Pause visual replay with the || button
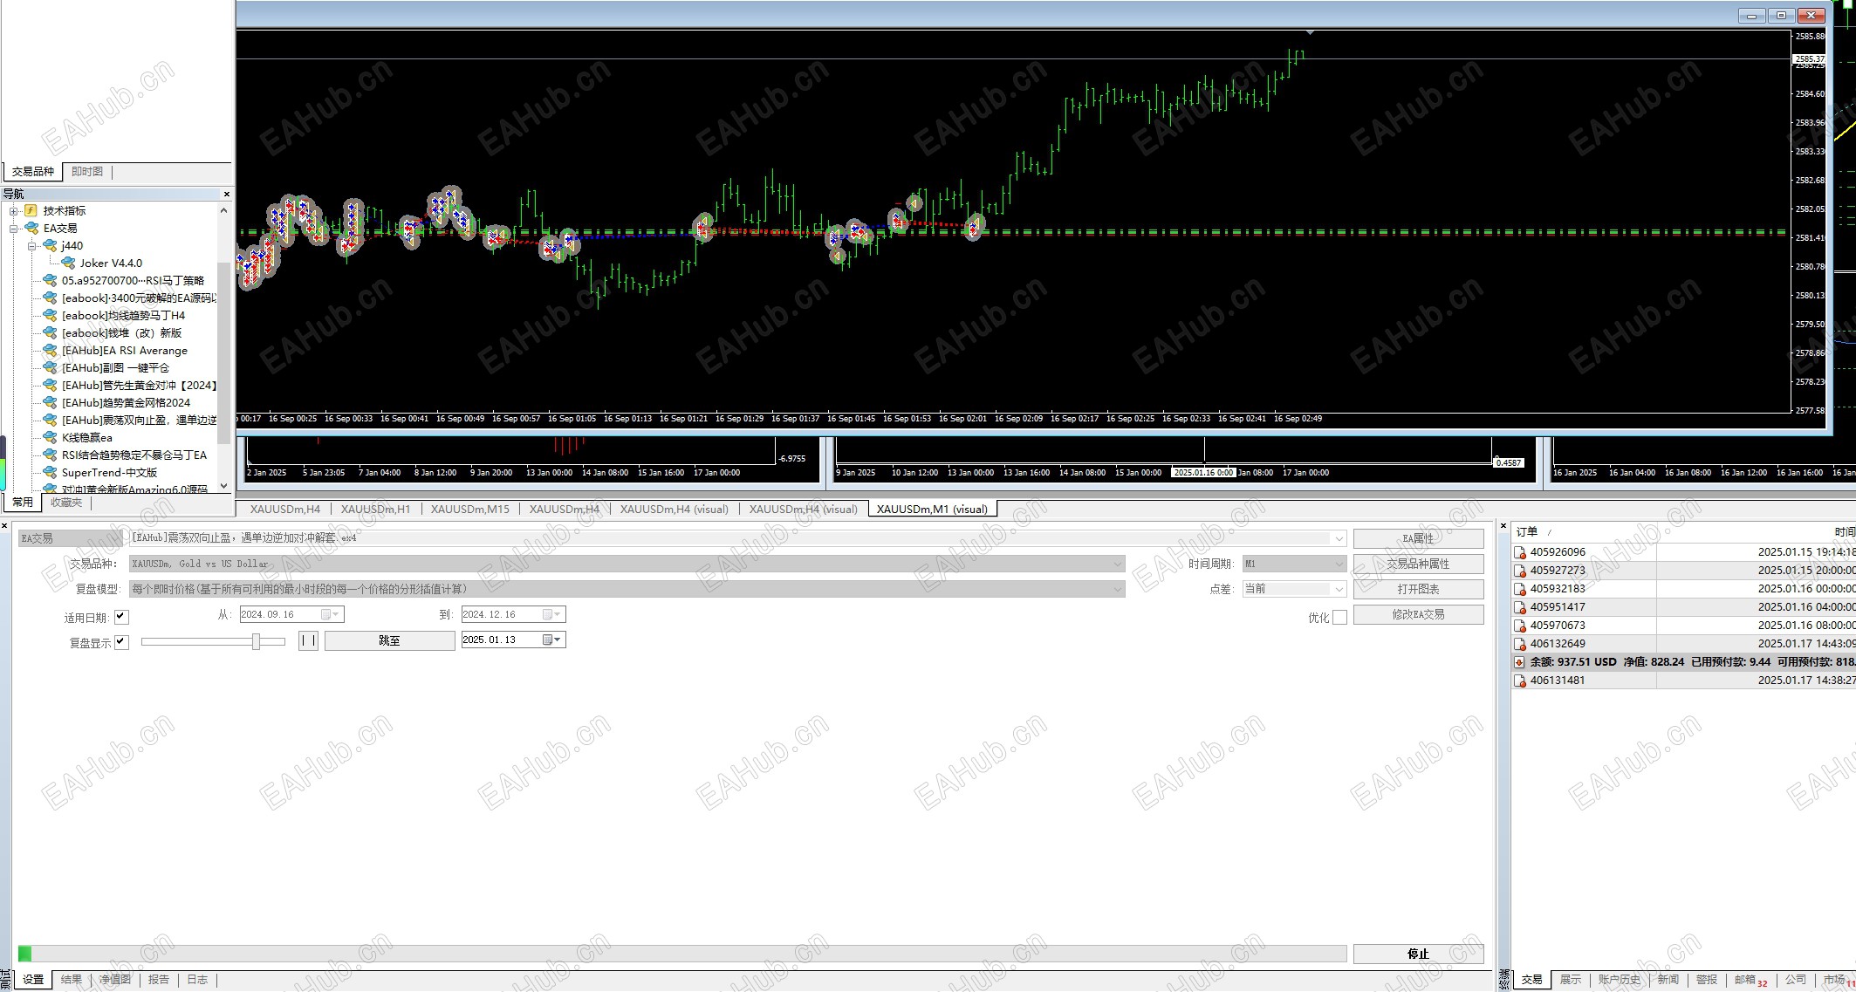The width and height of the screenshot is (1856, 992). pyautogui.click(x=308, y=640)
